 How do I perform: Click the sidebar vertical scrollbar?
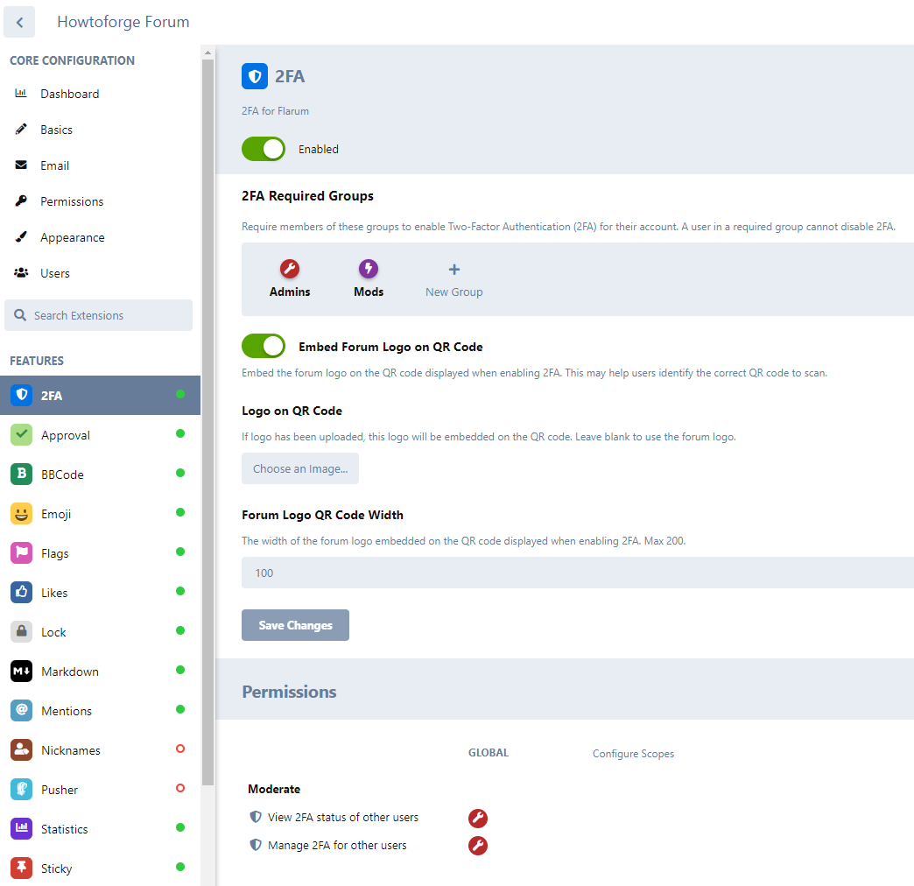point(207,420)
